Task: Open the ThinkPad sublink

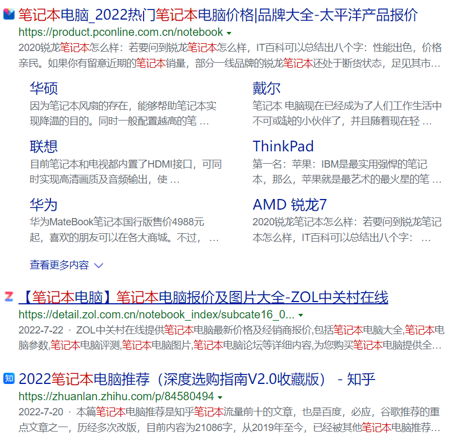Action: point(283,146)
